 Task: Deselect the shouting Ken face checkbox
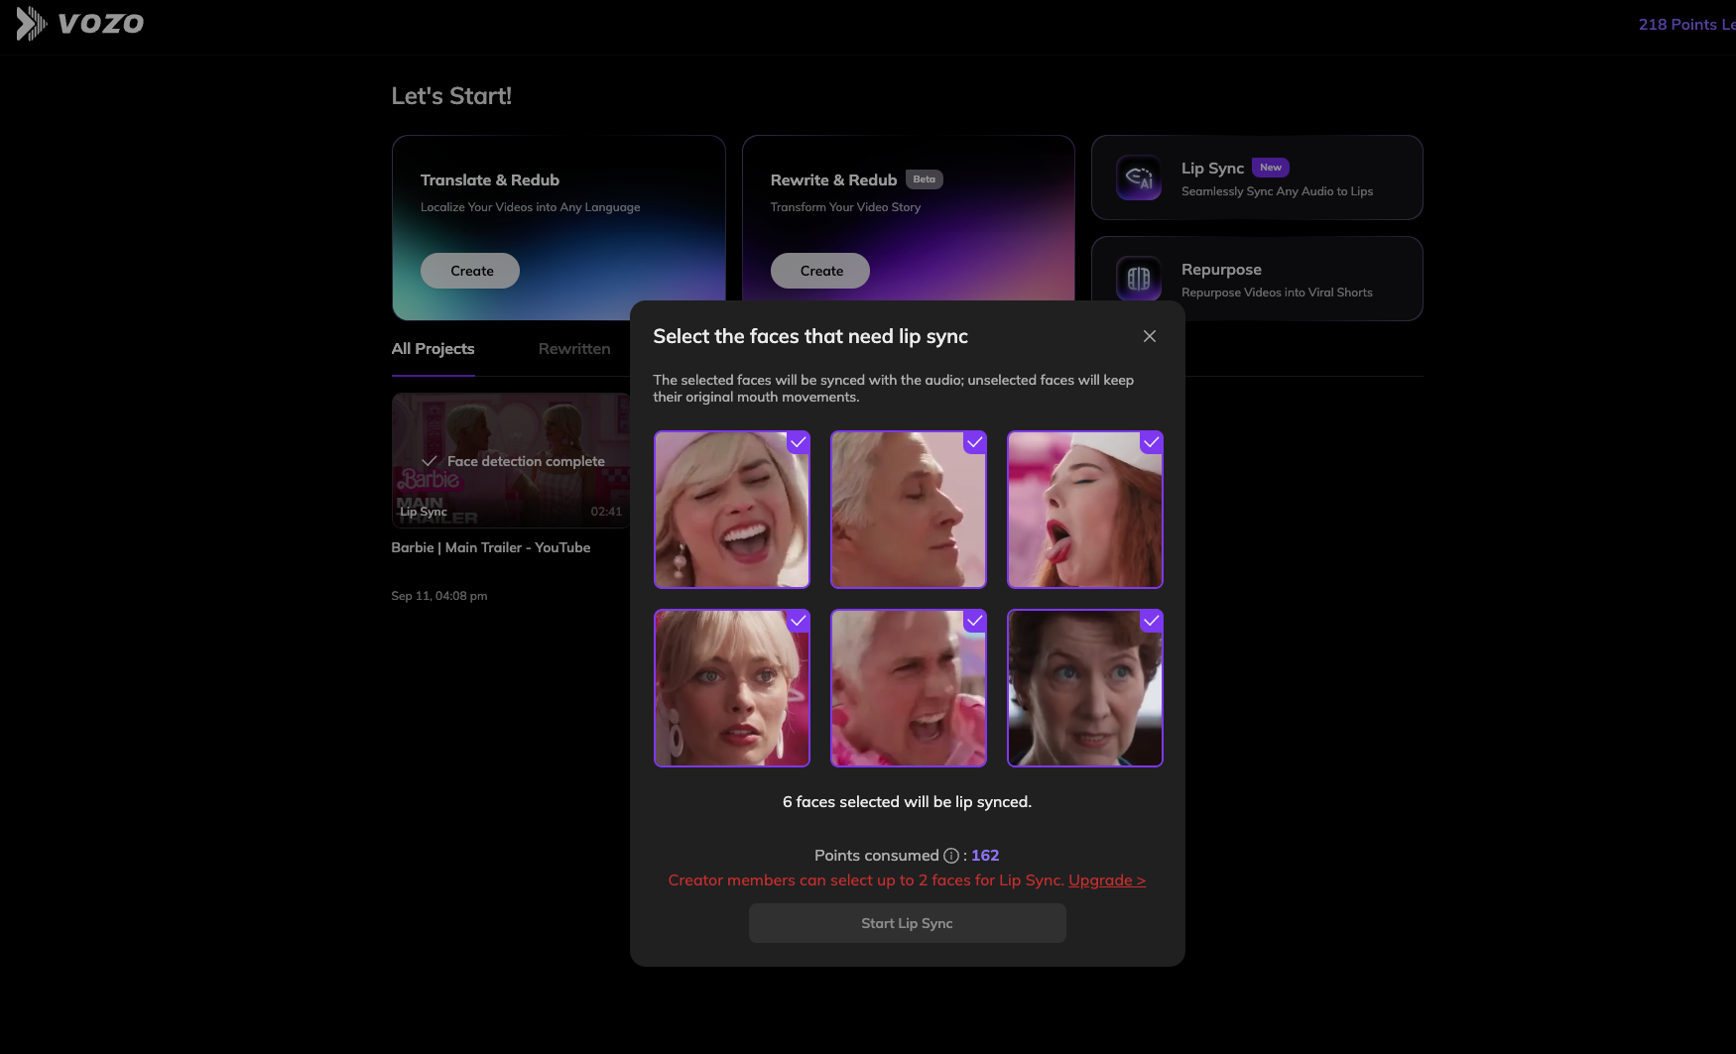974,622
